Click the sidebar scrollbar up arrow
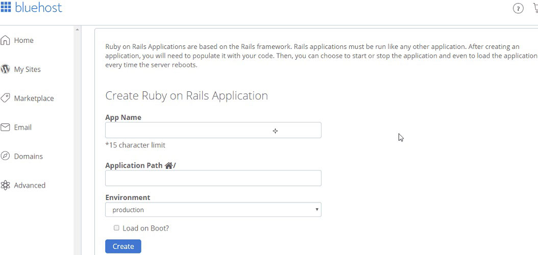538x255 pixels. (77, 30)
